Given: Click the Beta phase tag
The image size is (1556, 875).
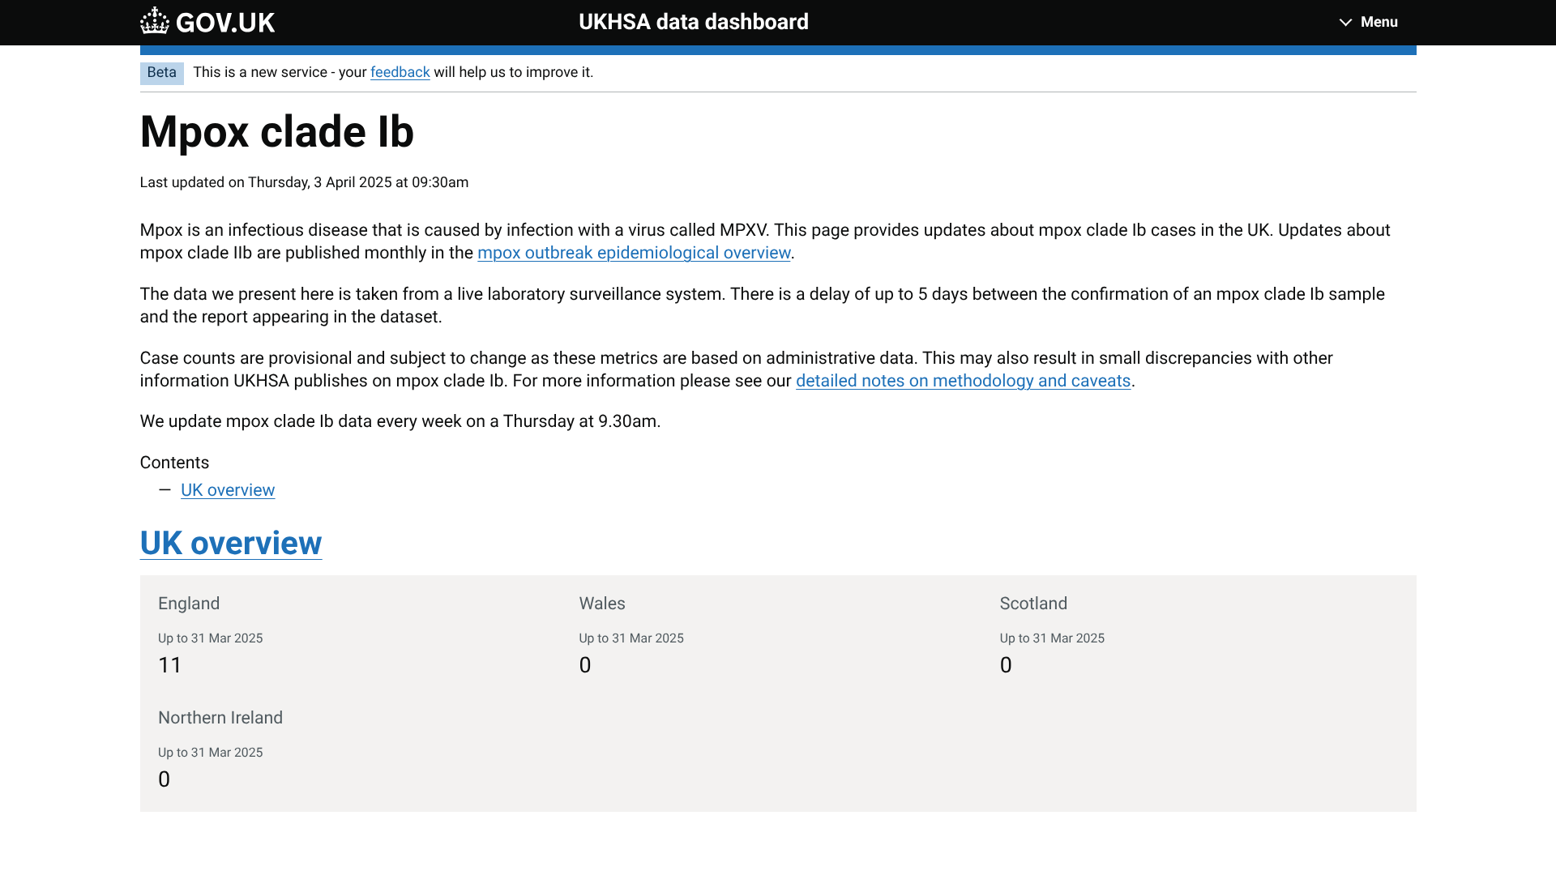Looking at the screenshot, I should tap(161, 73).
